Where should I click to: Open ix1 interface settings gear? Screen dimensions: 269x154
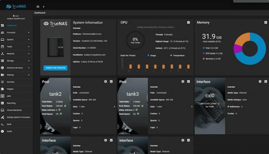pos(183,140)
